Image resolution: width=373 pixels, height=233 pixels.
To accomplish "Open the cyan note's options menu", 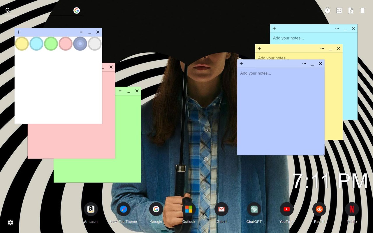I will (337, 28).
